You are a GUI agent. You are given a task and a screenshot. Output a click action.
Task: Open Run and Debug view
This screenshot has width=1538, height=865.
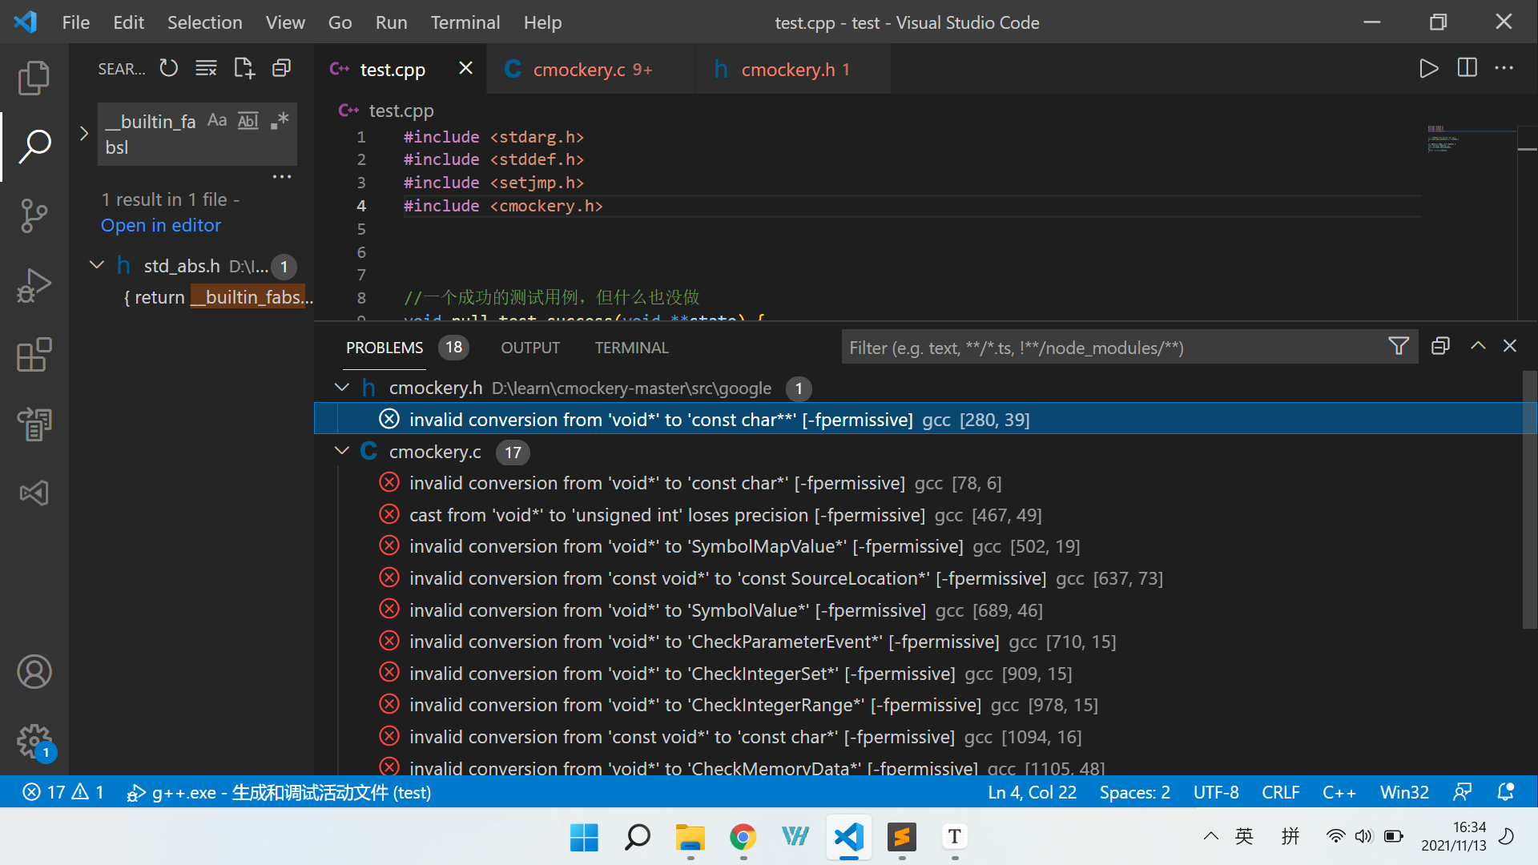click(x=34, y=285)
